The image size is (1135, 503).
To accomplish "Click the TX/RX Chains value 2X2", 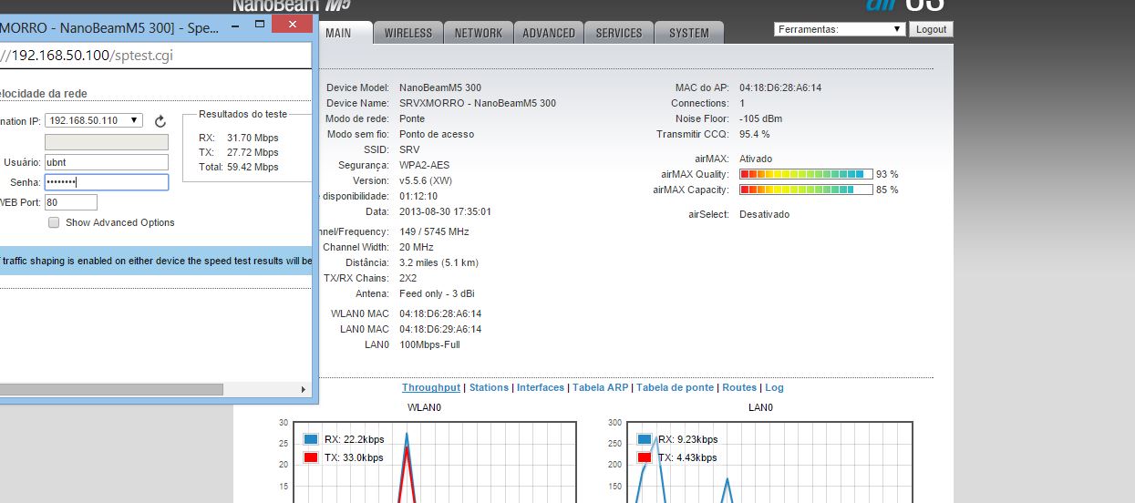I will (408, 278).
